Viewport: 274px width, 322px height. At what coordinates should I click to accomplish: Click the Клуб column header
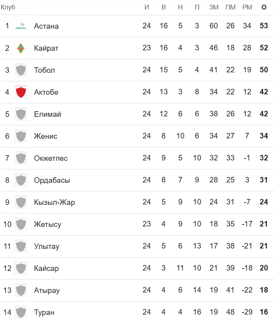tap(8, 7)
